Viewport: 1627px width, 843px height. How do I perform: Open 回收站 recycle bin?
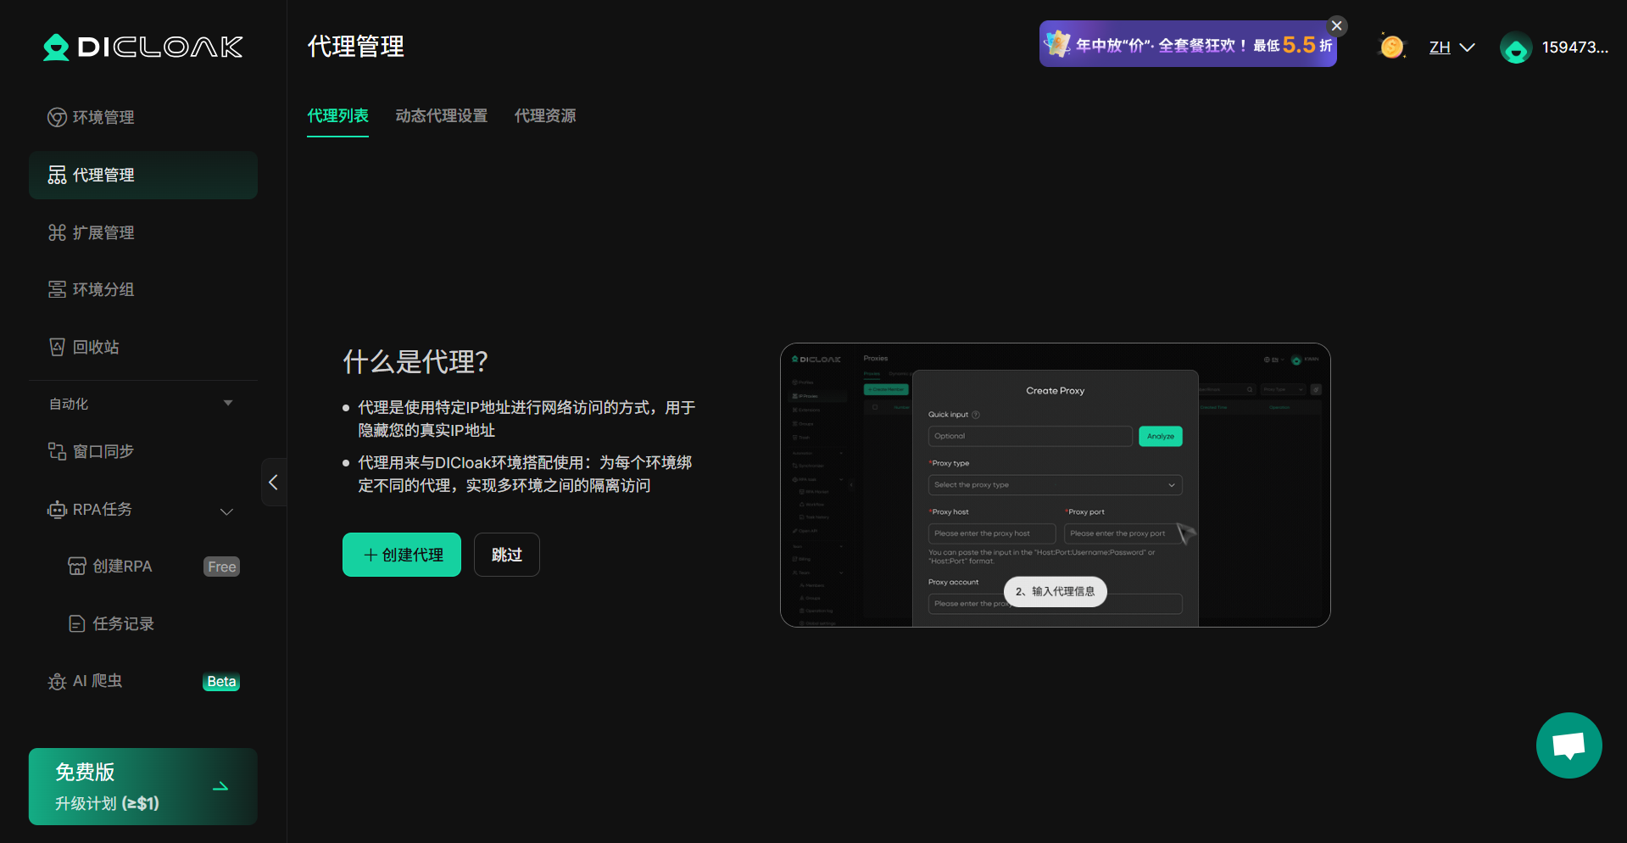coord(142,347)
